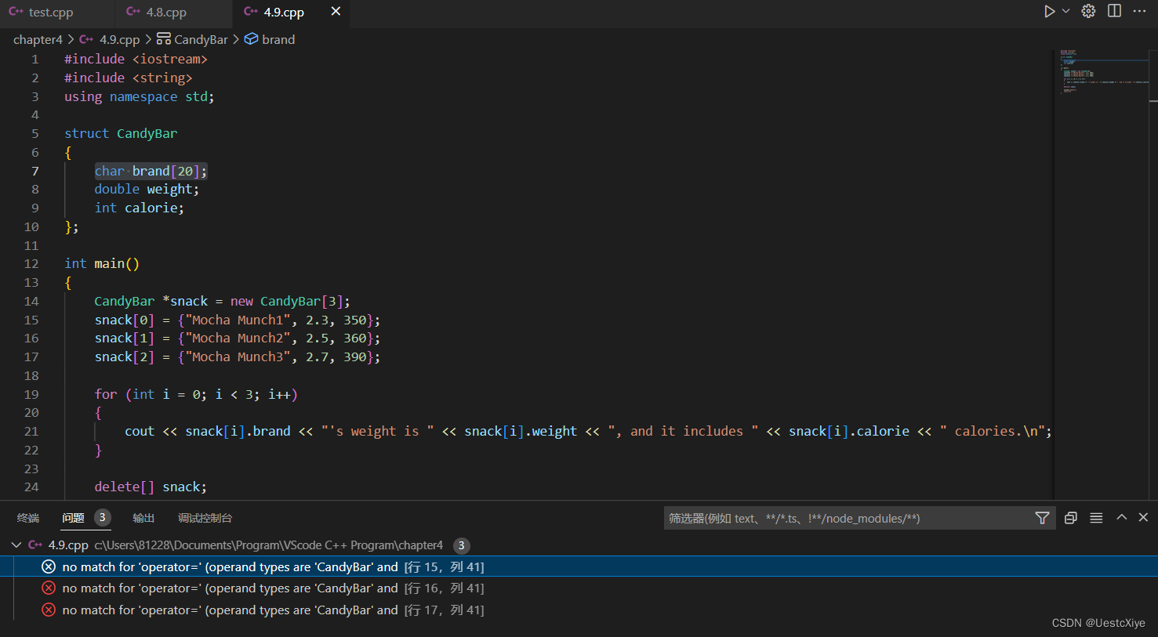Click the 4.9.cpp problems group count badge

pyautogui.click(x=461, y=545)
